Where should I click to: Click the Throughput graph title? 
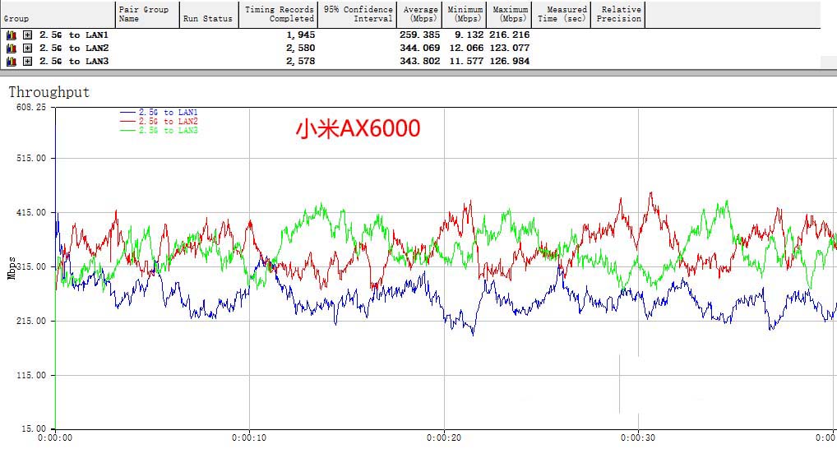click(x=49, y=92)
